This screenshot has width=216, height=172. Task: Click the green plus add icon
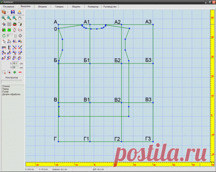(15, 72)
